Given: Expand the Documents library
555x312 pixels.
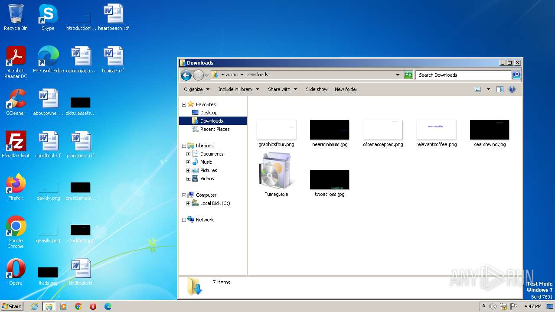Looking at the screenshot, I should tap(188, 154).
